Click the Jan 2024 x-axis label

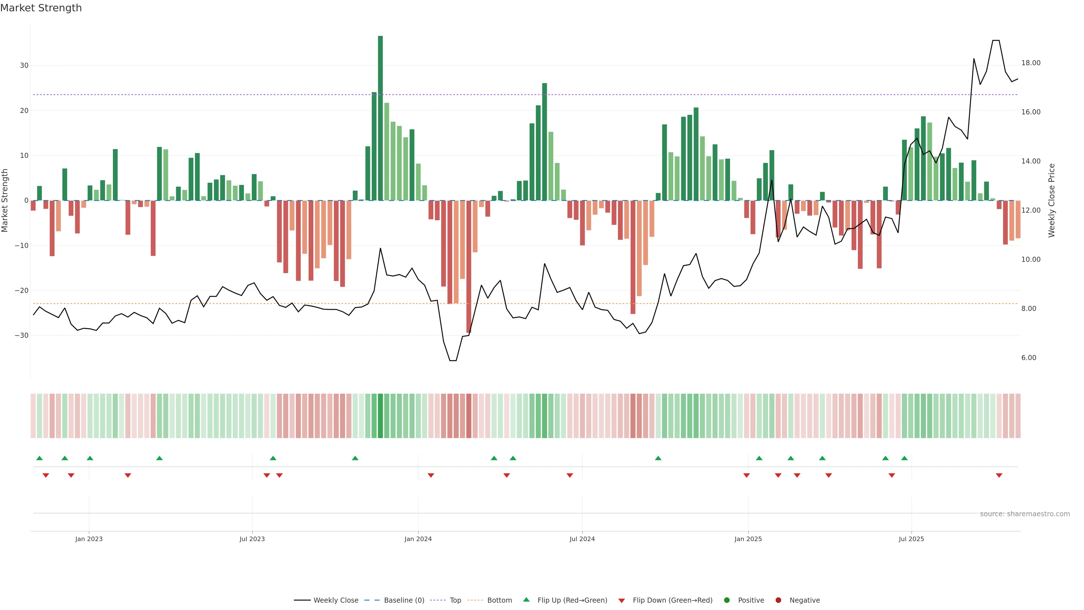[x=418, y=539]
